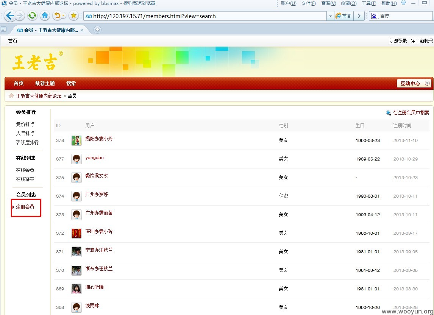Open profile link 钱雨林

92,306
